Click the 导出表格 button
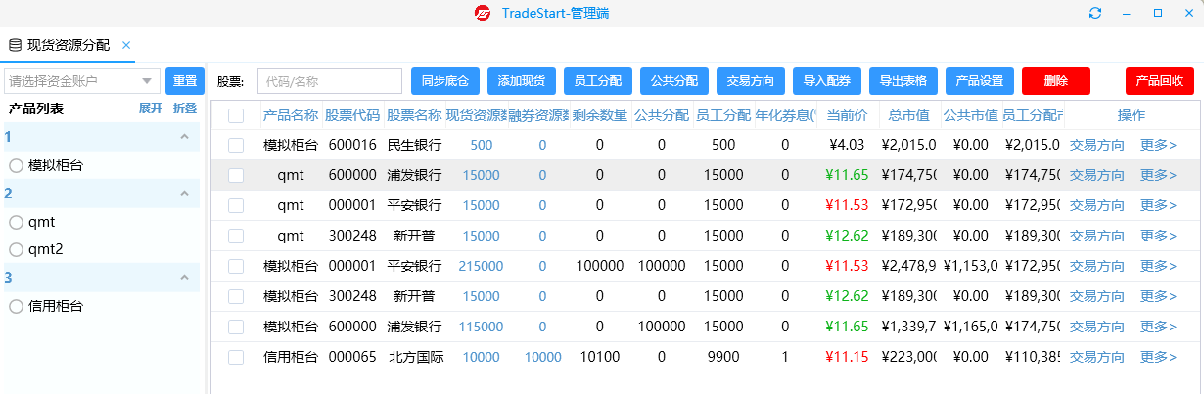Image resolution: width=1204 pixels, height=394 pixels. click(x=903, y=81)
